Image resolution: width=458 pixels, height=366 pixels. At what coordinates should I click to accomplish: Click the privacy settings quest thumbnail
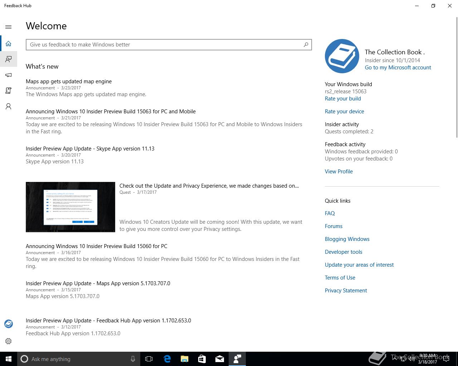[x=70, y=207]
